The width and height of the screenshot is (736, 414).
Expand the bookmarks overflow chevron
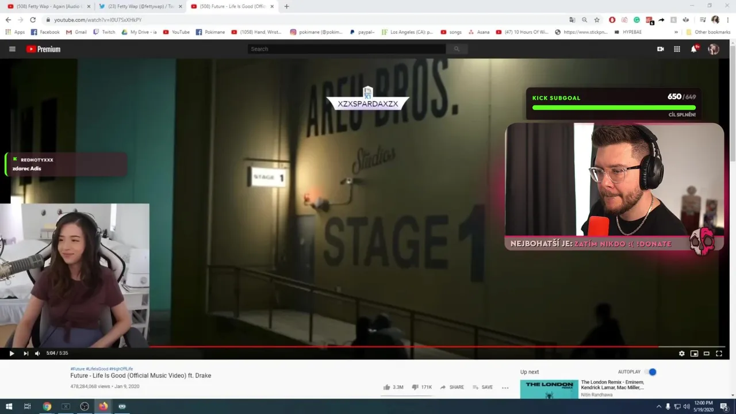676,32
